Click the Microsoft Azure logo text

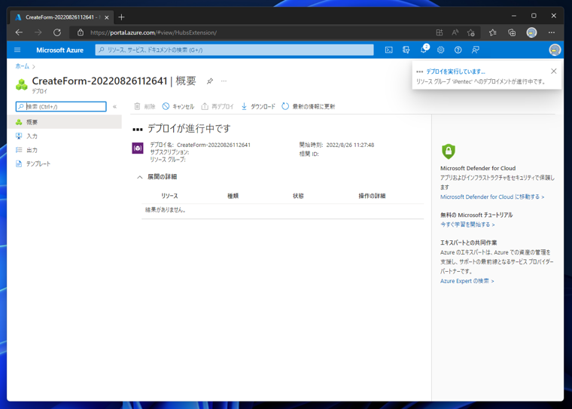59,50
